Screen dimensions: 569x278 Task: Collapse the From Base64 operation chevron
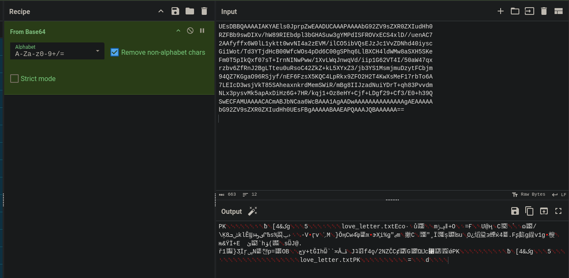point(178,31)
